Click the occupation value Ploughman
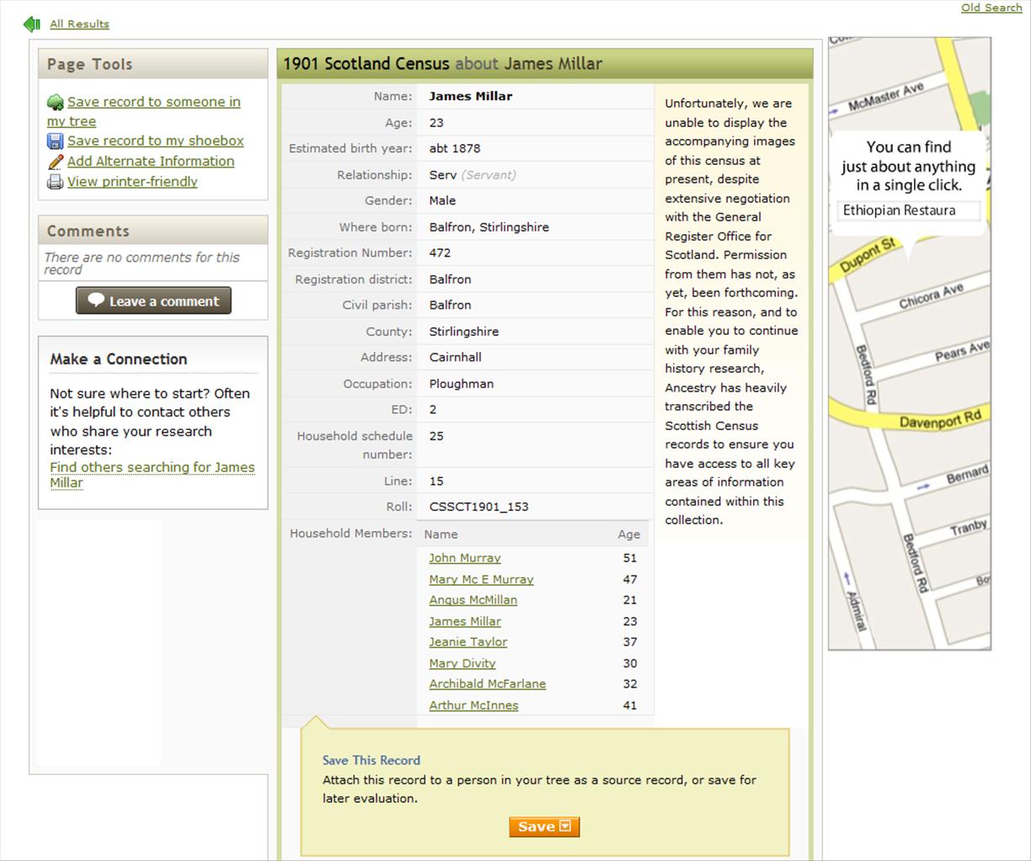Viewport: 1031px width, 861px height. 462,384
